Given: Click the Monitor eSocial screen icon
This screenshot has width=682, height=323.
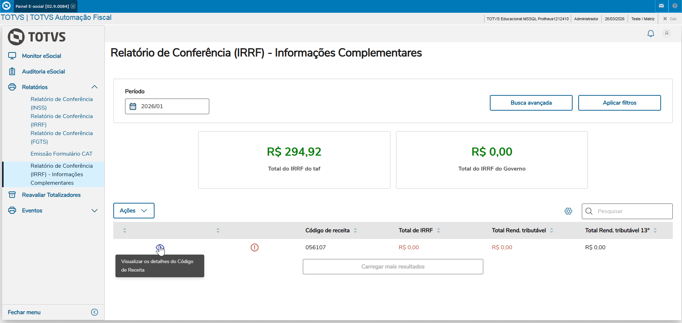Looking at the screenshot, I should tap(12, 56).
